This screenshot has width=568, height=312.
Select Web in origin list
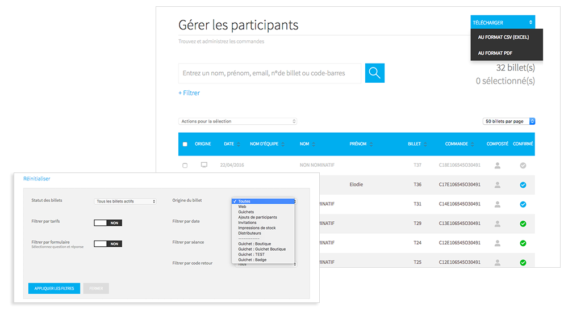(242, 206)
